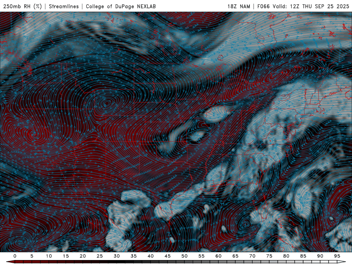The height and width of the screenshot is (264, 352).
Task: Click the "75" value on the color scale
Action: coord(269,256)
